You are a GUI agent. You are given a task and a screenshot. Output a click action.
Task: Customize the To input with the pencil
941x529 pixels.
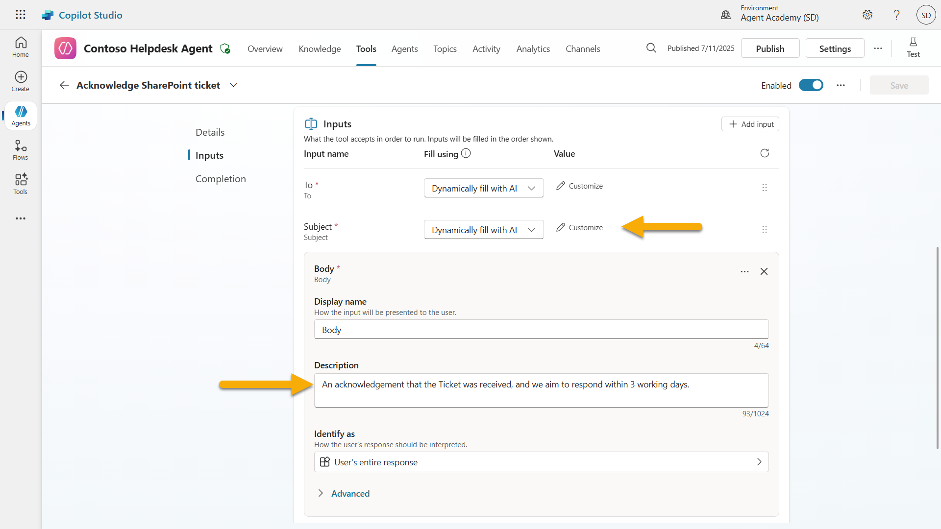point(579,186)
